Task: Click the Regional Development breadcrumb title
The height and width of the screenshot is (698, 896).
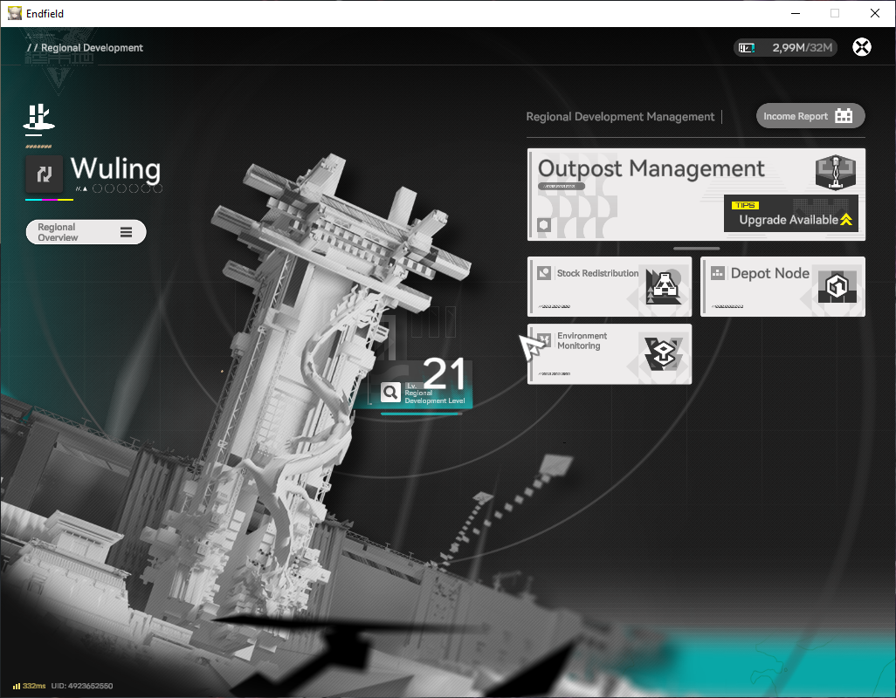Action: (x=92, y=48)
